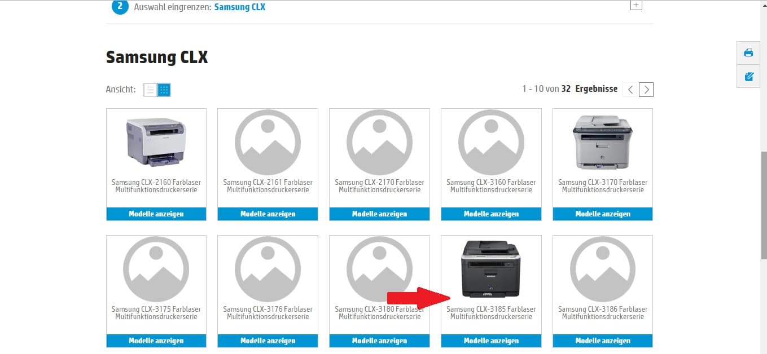Click the Ansicht label

(x=121, y=90)
